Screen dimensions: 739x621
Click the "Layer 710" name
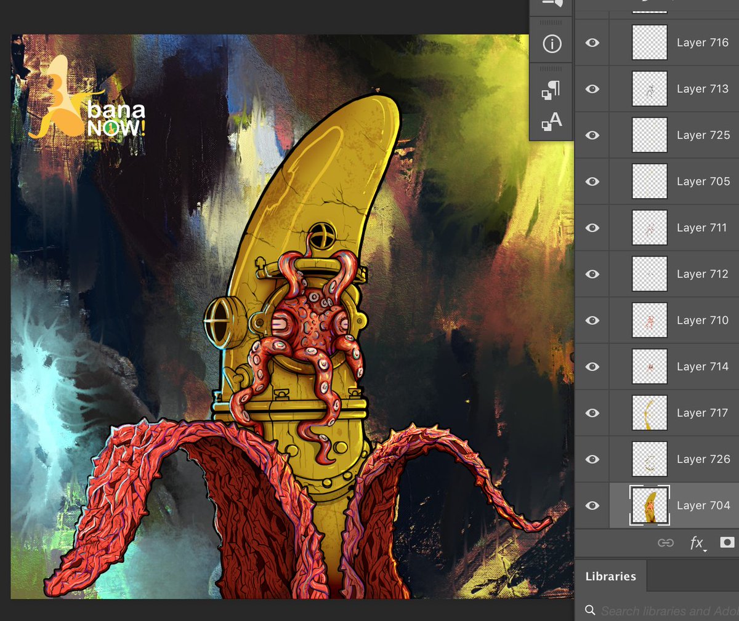(703, 320)
